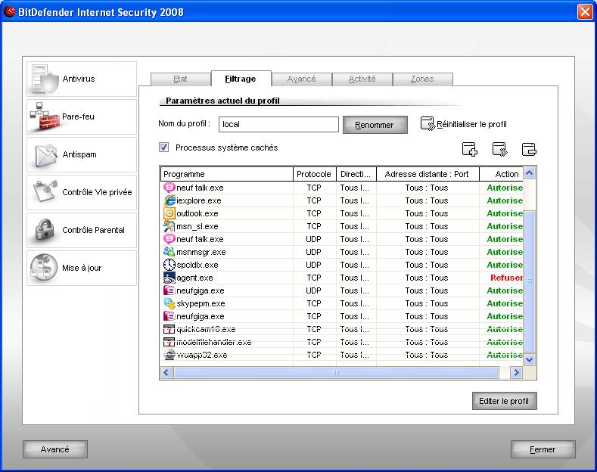This screenshot has width=597, height=472.
Task: Click the list scroll up arrow
Action: coord(529,173)
